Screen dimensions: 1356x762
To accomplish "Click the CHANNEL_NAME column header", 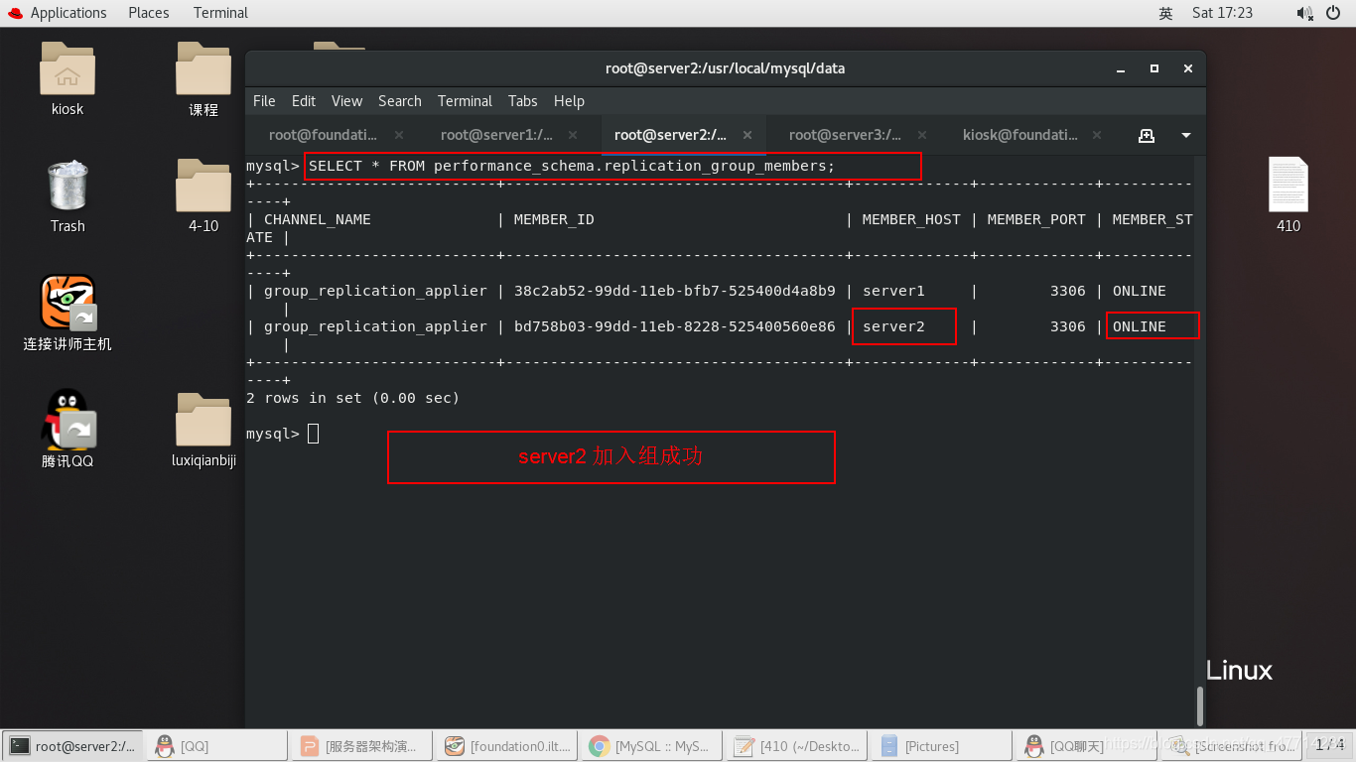I will click(x=318, y=219).
